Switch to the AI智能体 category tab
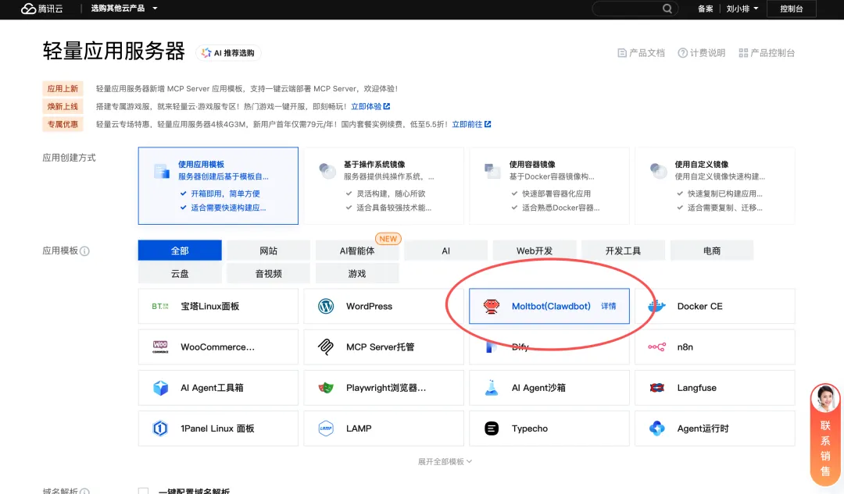The image size is (844, 494). pos(357,250)
